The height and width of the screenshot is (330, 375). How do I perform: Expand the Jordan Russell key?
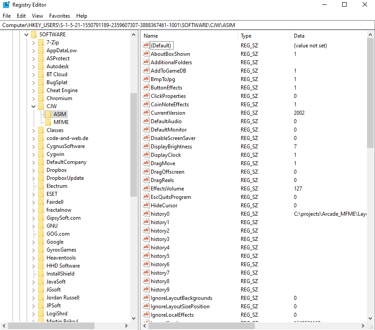[34, 298]
